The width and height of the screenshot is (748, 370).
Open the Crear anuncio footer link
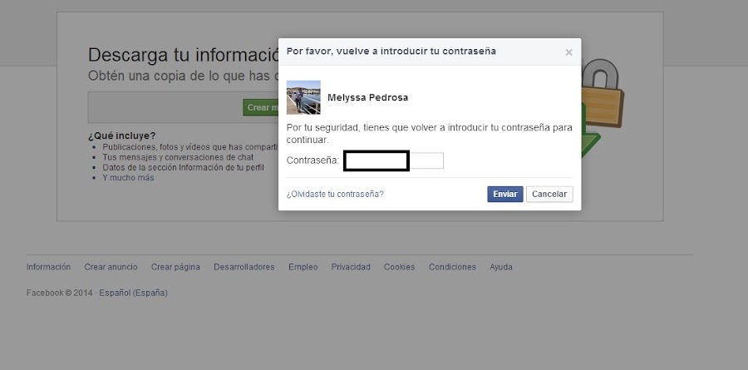click(x=111, y=267)
